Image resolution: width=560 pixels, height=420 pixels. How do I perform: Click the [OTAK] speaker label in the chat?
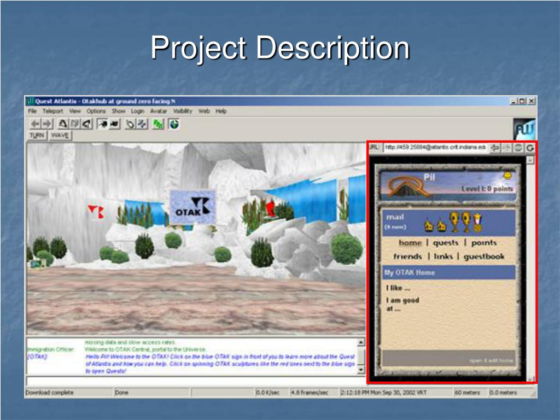[x=37, y=357]
